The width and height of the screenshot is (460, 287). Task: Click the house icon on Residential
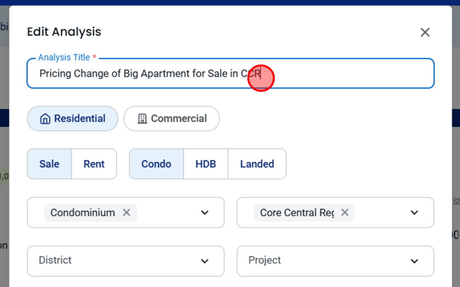[45, 119]
